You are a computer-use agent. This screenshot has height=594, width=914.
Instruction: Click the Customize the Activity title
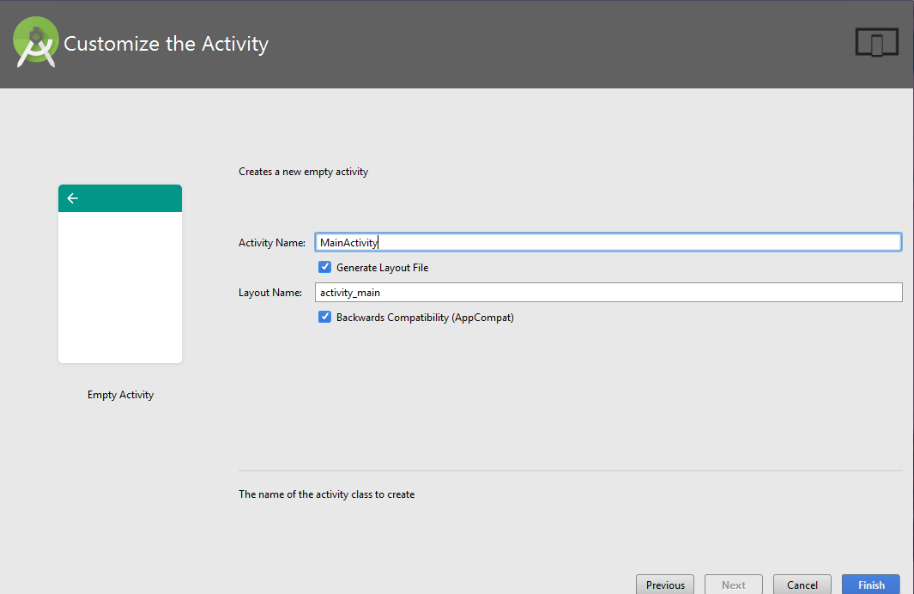(166, 44)
